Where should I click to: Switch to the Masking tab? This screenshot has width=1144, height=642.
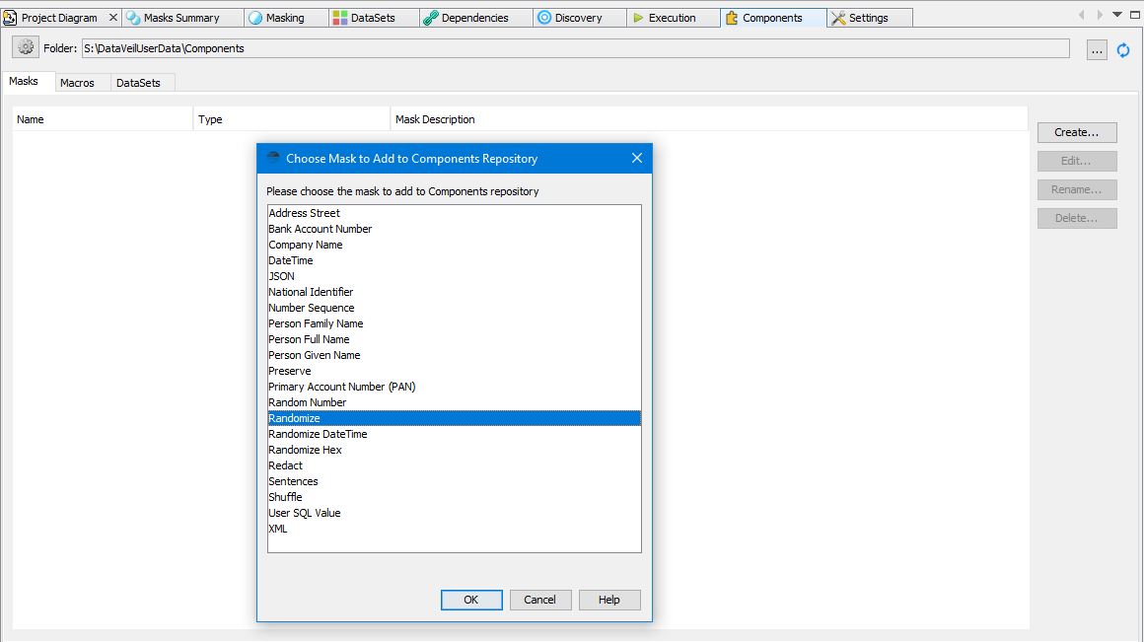(x=285, y=18)
